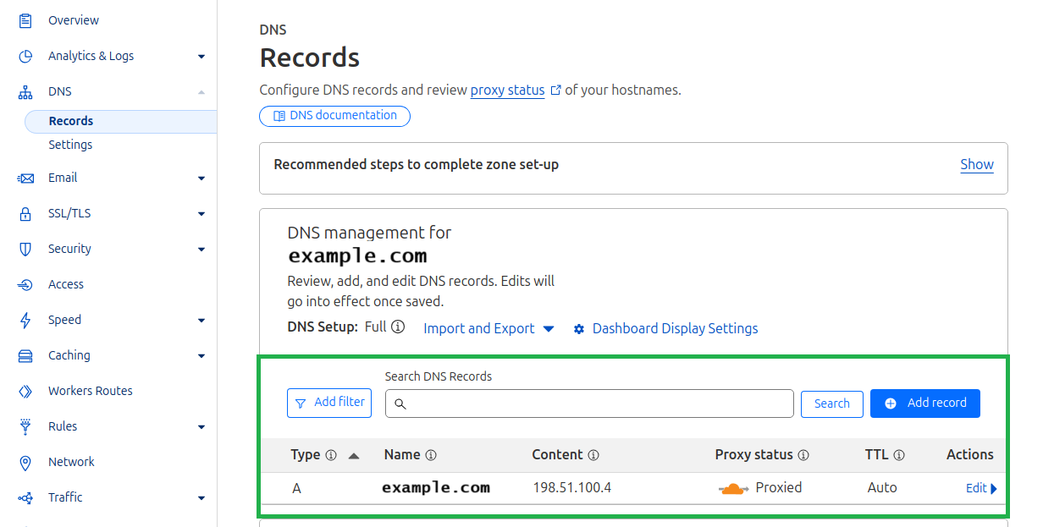This screenshot has width=1043, height=527.
Task: Click the Overview clipboard icon in sidebar
Action: pyautogui.click(x=25, y=20)
